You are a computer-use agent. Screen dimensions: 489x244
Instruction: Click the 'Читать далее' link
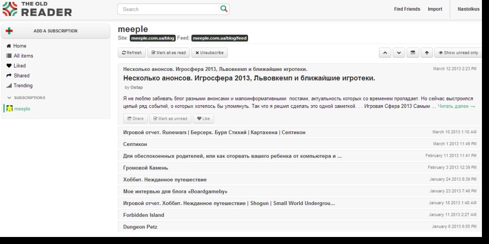(456, 107)
